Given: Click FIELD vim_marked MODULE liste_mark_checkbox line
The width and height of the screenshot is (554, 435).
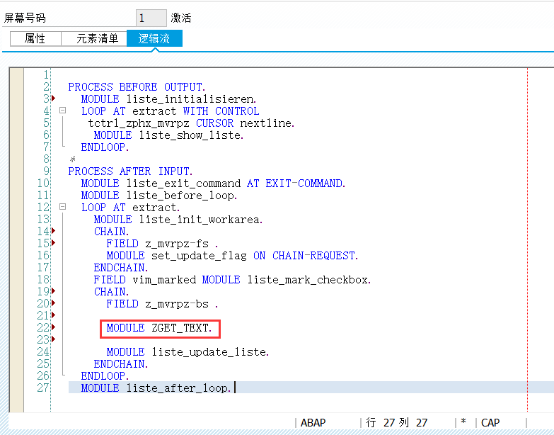Looking at the screenshot, I should [x=232, y=280].
